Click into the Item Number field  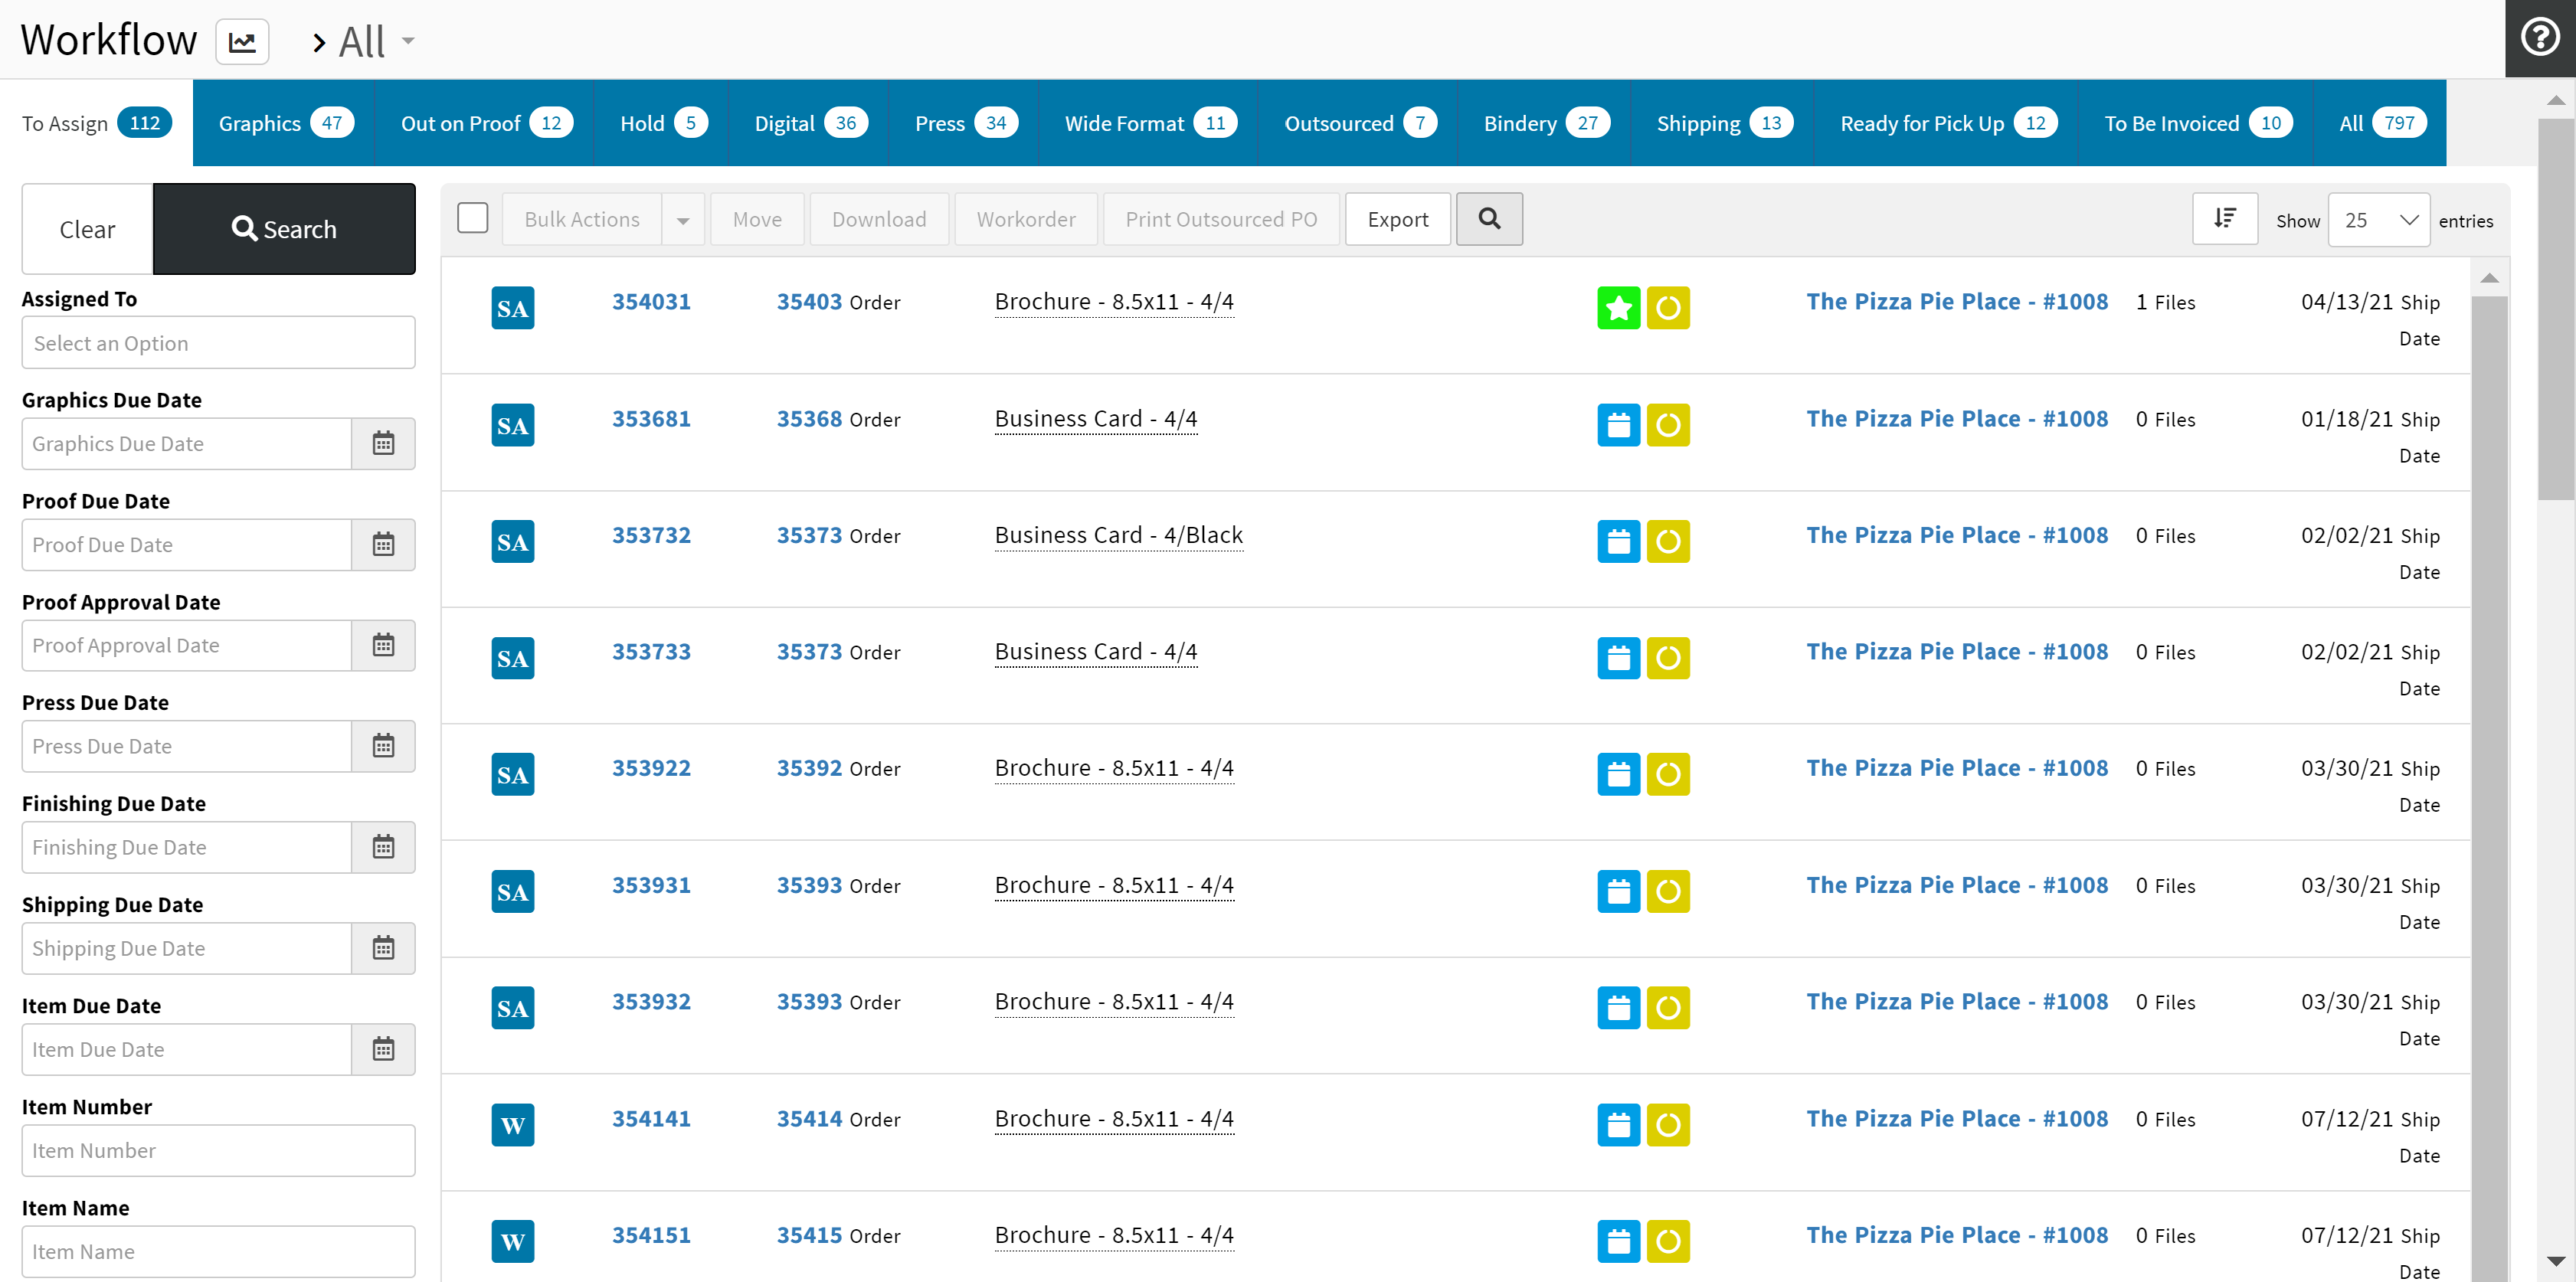(218, 1151)
